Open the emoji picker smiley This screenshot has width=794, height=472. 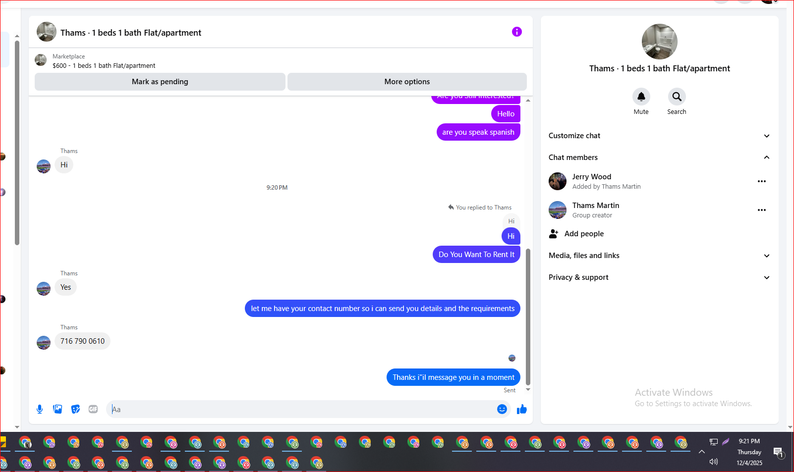click(x=502, y=409)
